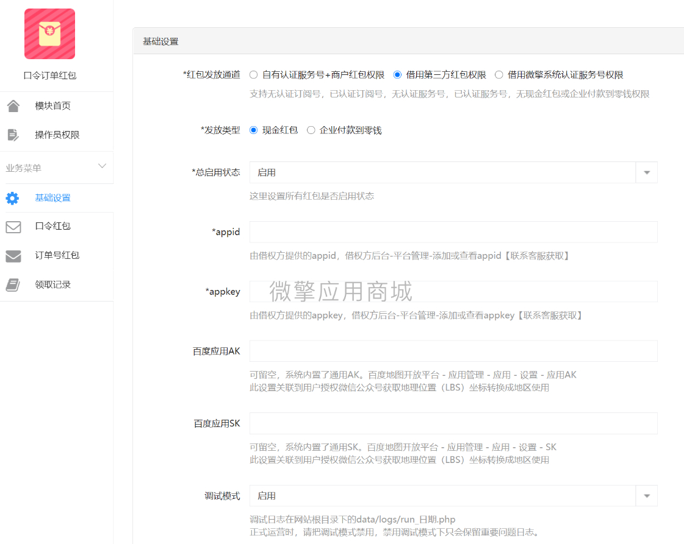Image resolution: width=684 pixels, height=544 pixels.
Task: Focus the 百度应用AK text field
Action: (x=453, y=351)
